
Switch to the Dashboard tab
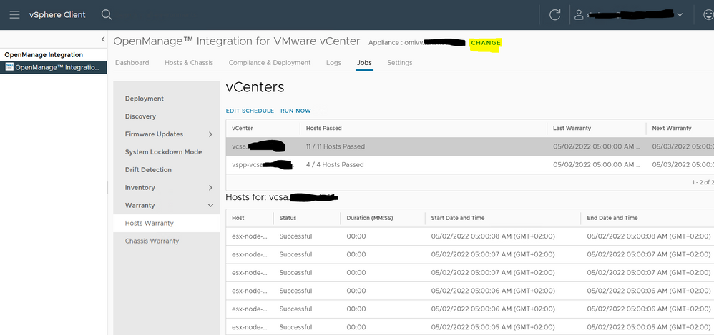[x=132, y=63]
